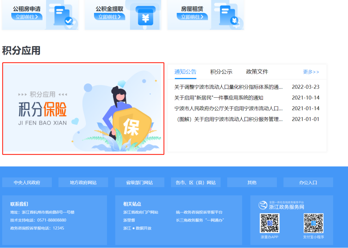Screen dimensions: 348x248
Task: Click the 浙里办APP QR code
Action: tap(270, 223)
